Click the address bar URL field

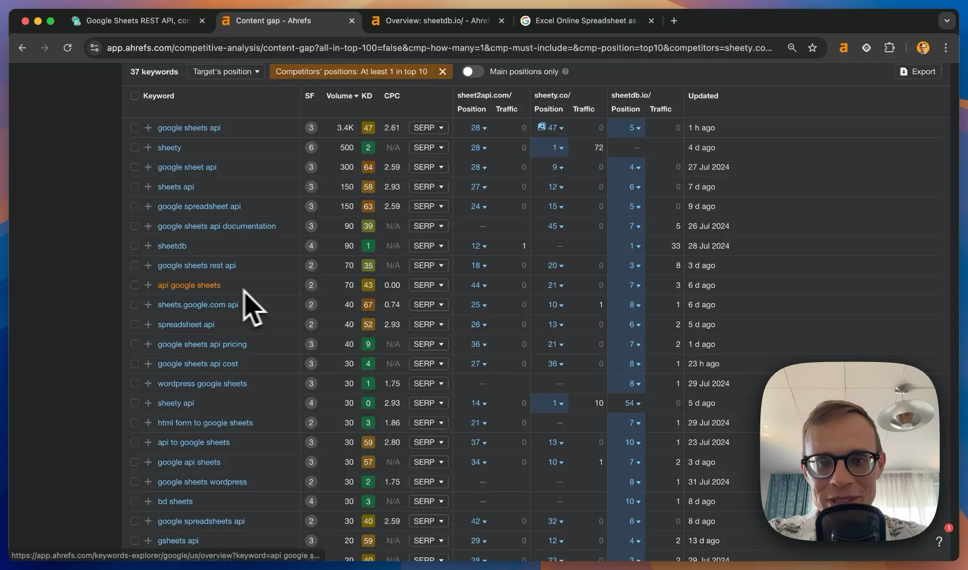[x=440, y=48]
